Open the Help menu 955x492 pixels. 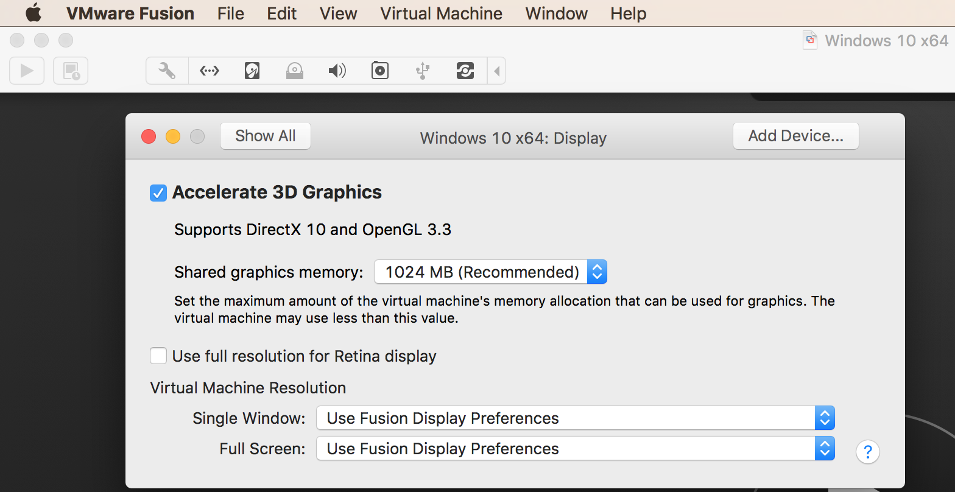pos(629,13)
